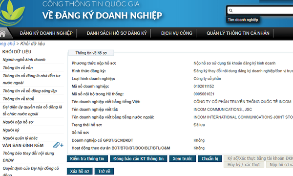The height and width of the screenshot is (176, 293).
Task: Click the green leaf portal logo
Action: pos(12,13)
